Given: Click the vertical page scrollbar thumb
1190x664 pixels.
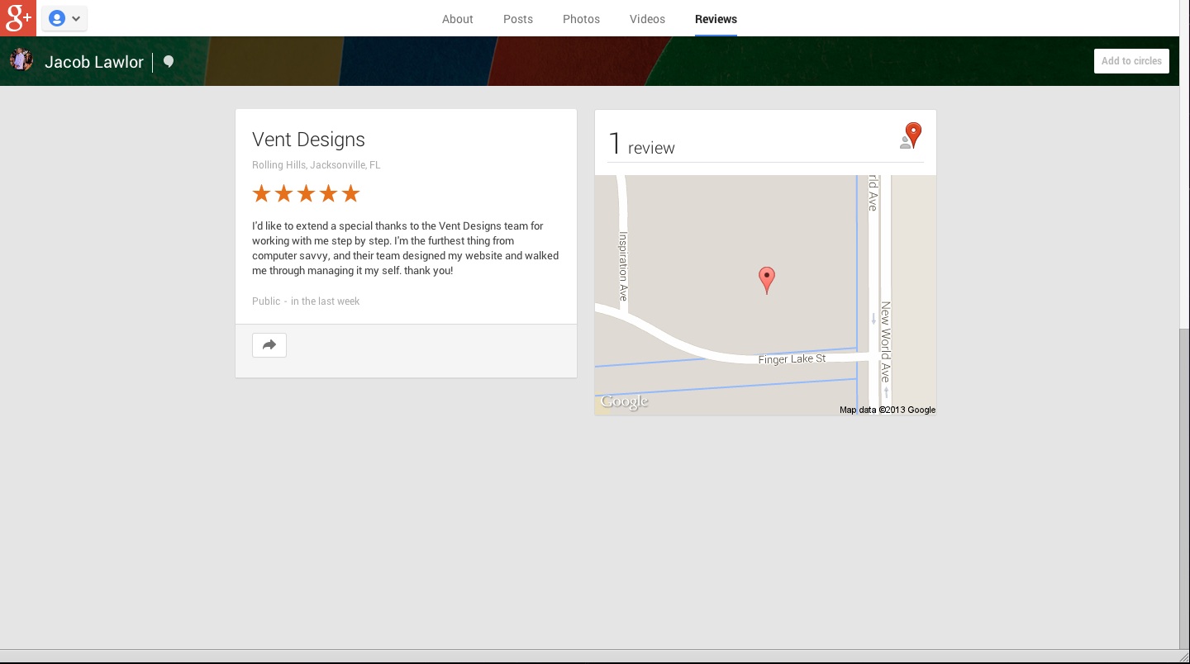Looking at the screenshot, I should click(1184, 487).
